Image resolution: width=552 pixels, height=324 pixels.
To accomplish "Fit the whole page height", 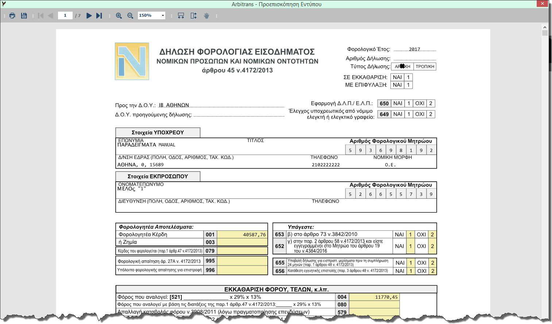I will point(194,16).
